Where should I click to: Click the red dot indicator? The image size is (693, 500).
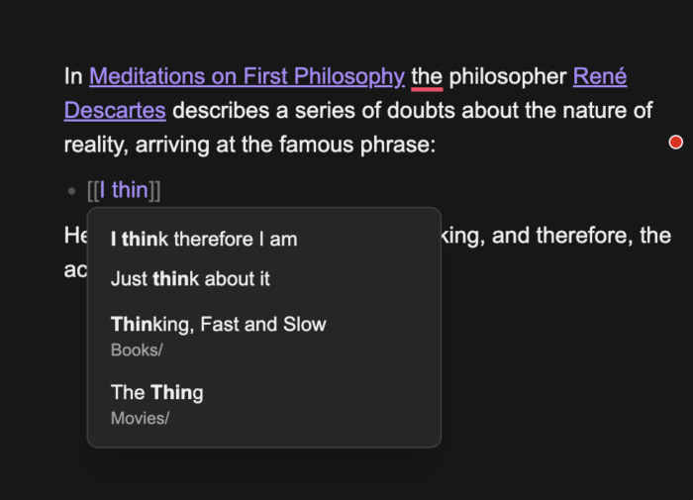coord(676,143)
